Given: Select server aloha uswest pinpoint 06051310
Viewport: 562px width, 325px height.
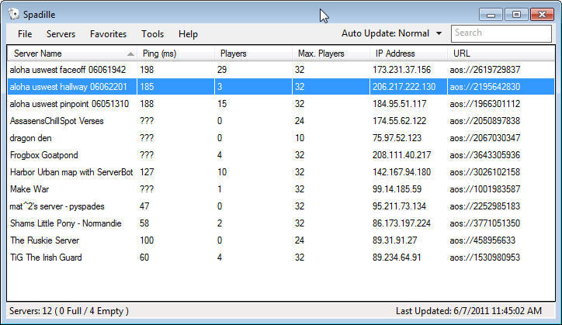Looking at the screenshot, I should point(281,104).
